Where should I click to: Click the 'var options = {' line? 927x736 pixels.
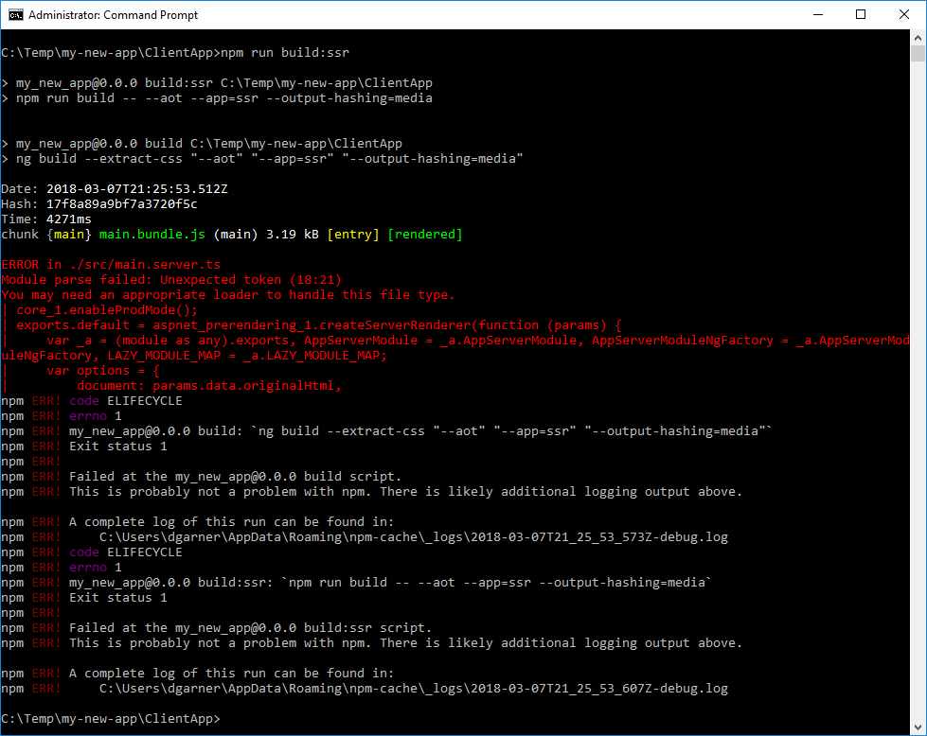tap(103, 371)
